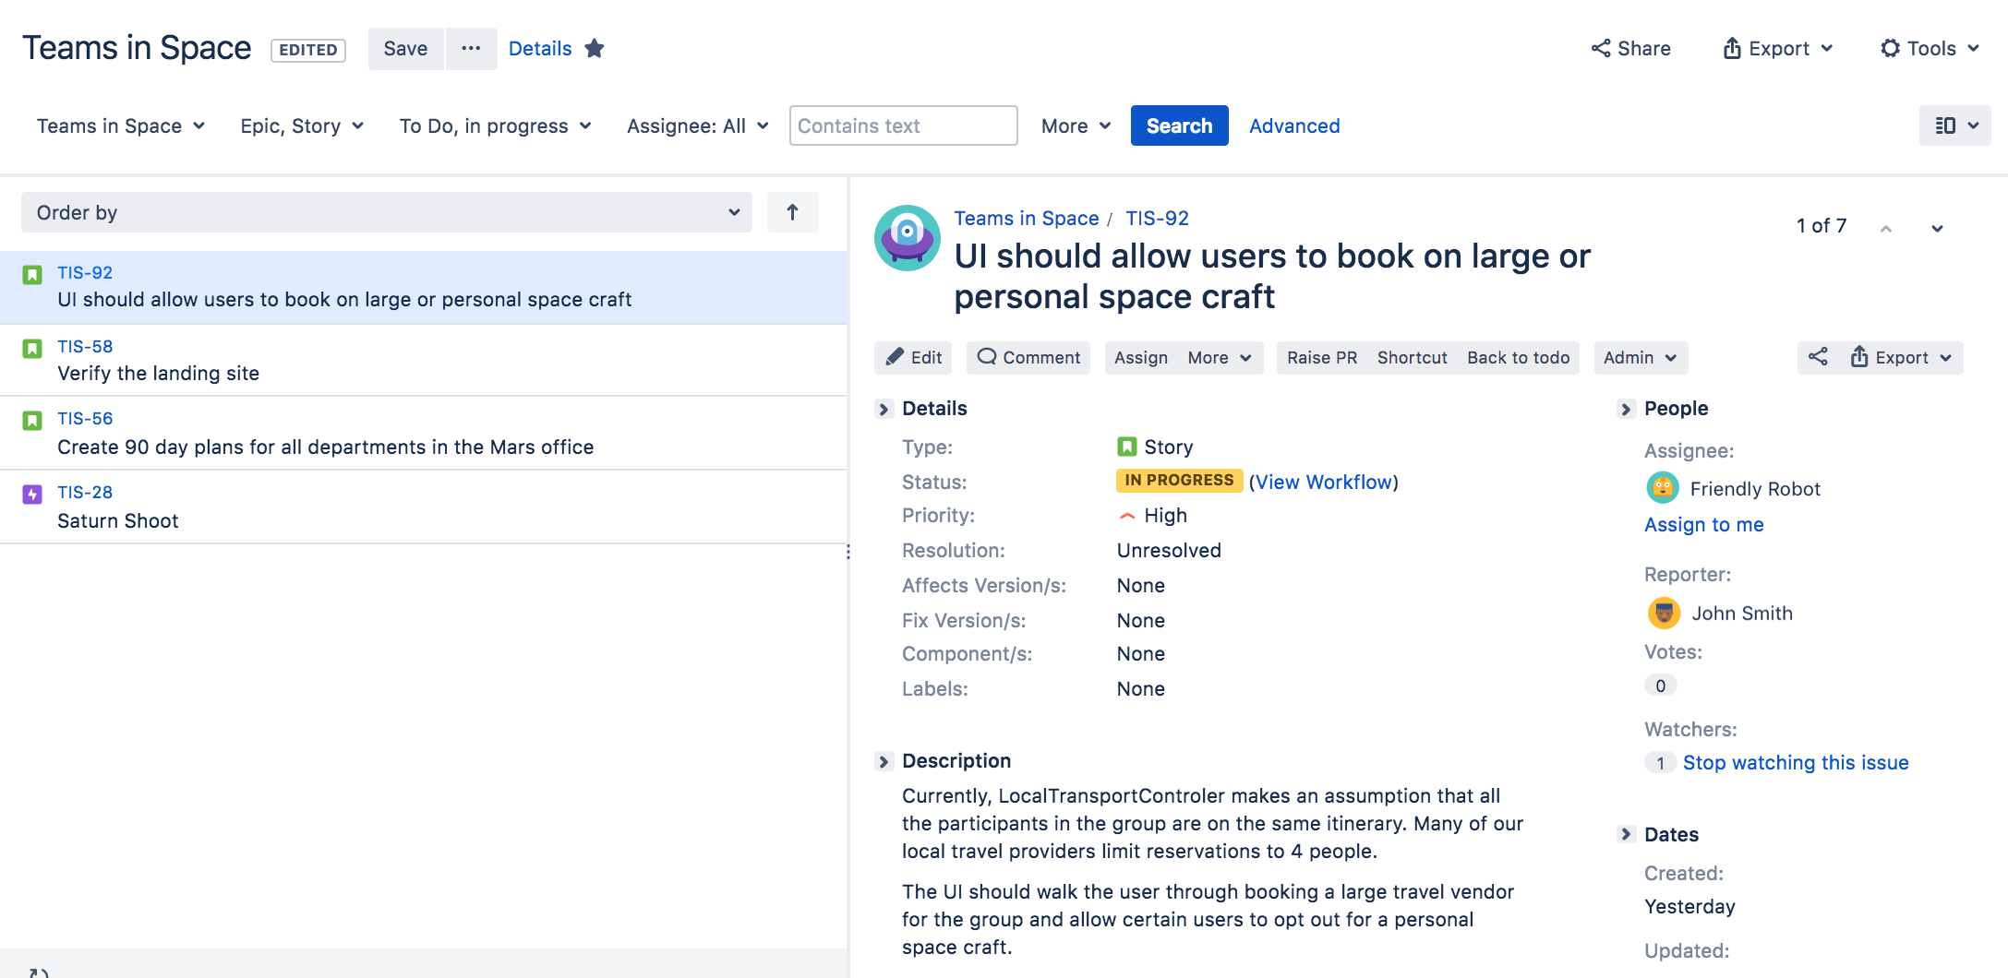Click the issue share icon

[x=1818, y=357]
